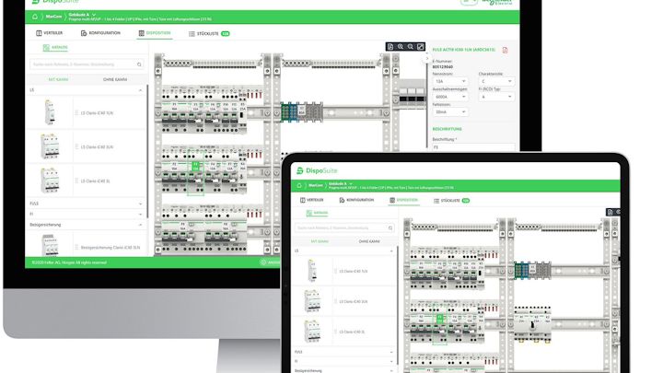Viewport: 663px width, 373px height.
Task: Click the export document icon on tablet canvas toolbar
Action: 611,213
